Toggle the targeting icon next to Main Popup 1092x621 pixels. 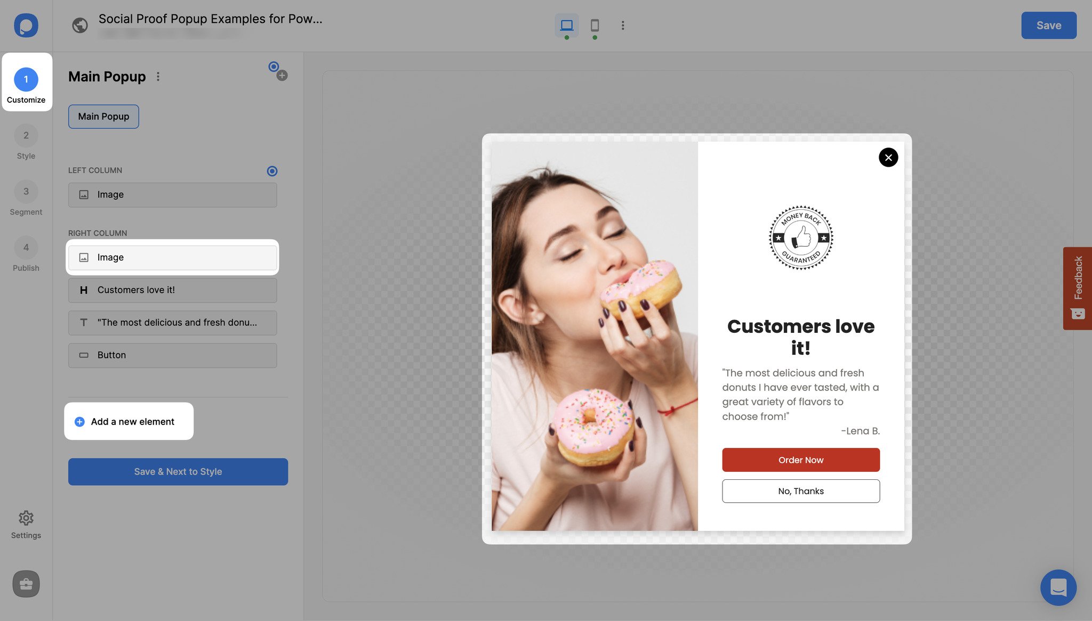274,67
